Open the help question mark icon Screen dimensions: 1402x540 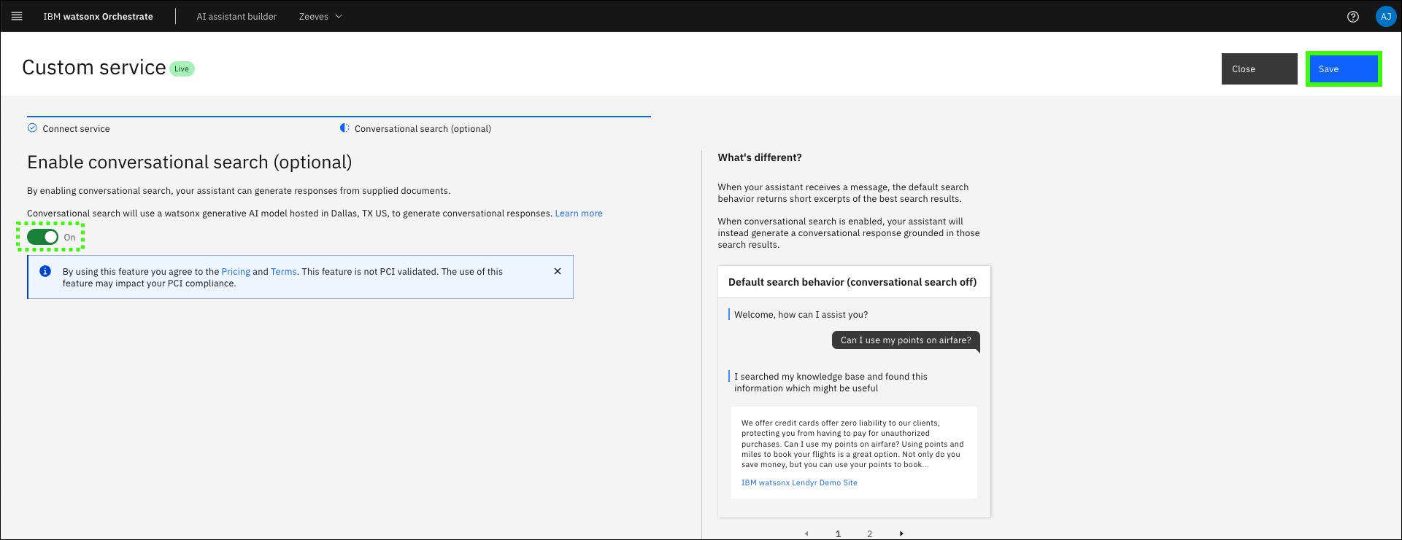coord(1352,17)
